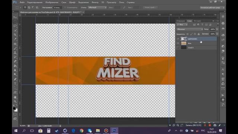Screen dimensions: 238x134
Task: Open workspace switcher dropdown
Action: 212,7
